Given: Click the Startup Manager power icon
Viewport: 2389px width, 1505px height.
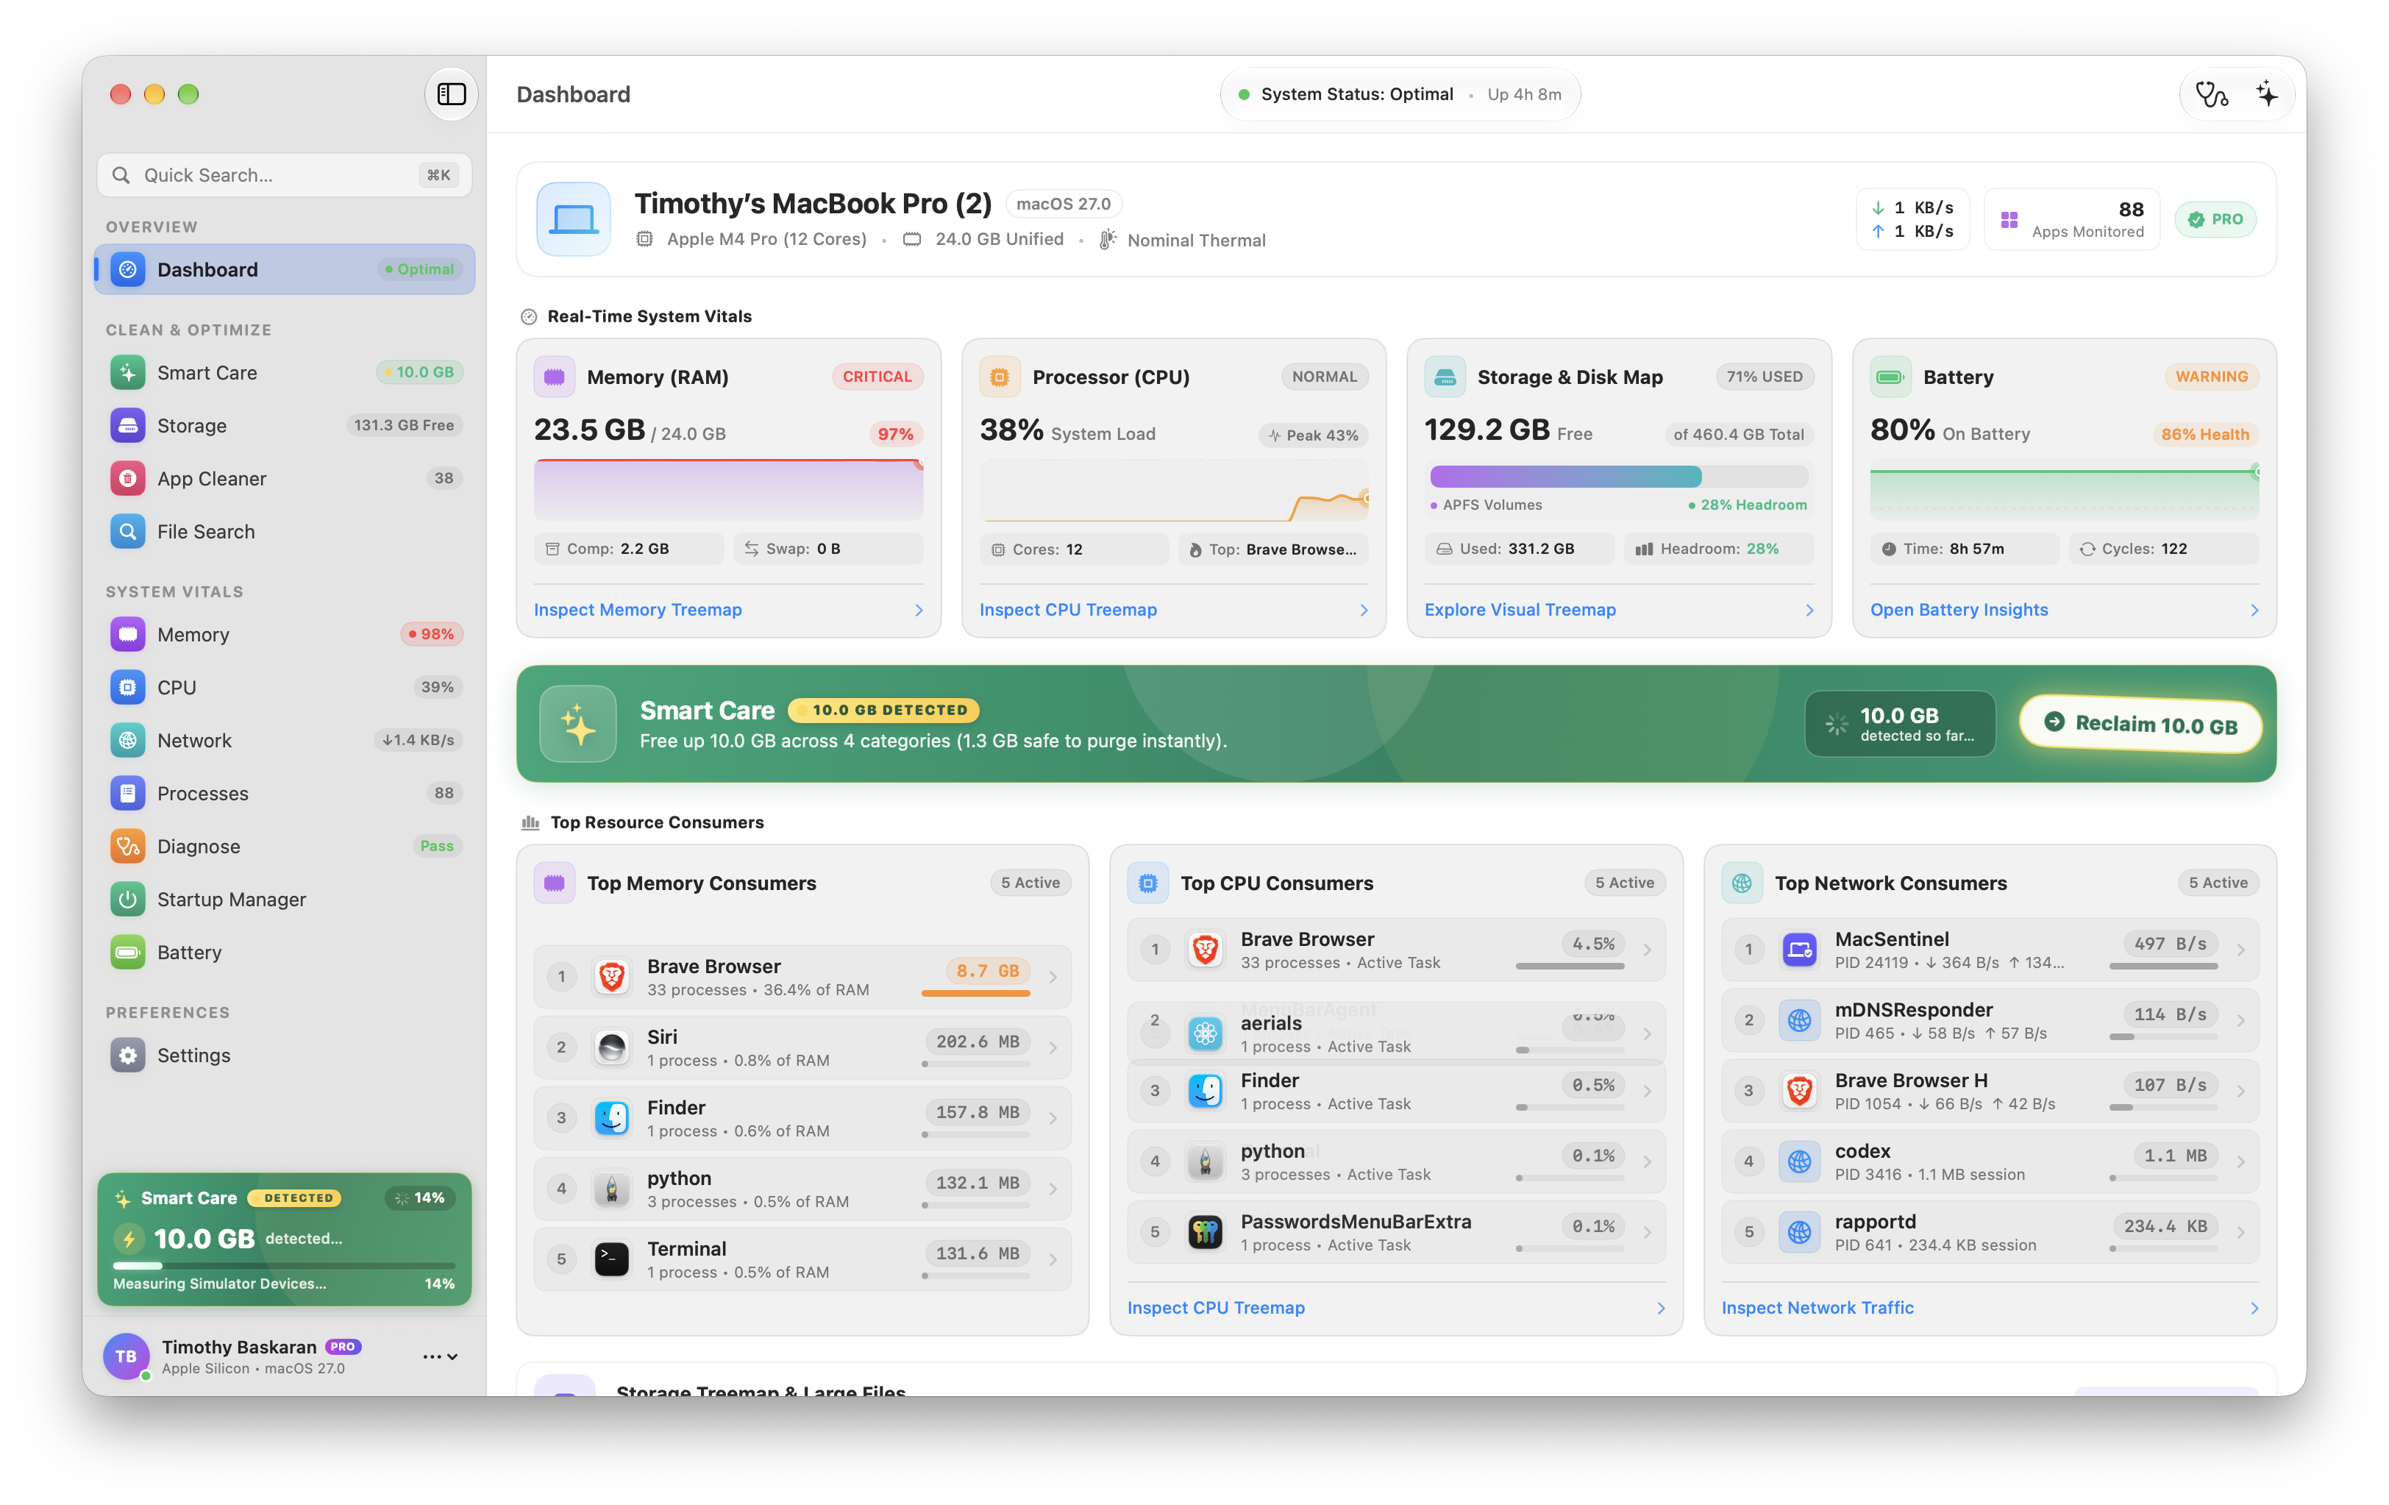Looking at the screenshot, I should point(127,899).
